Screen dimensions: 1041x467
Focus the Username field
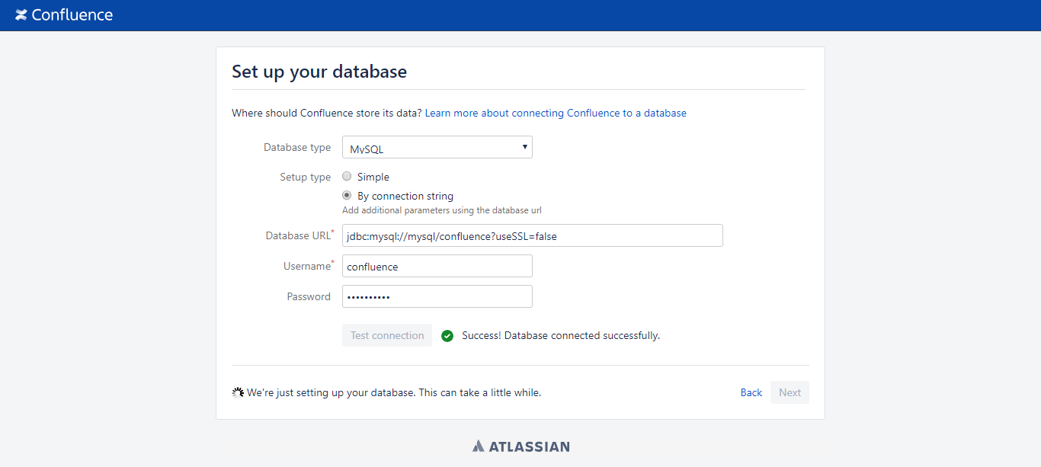point(437,266)
